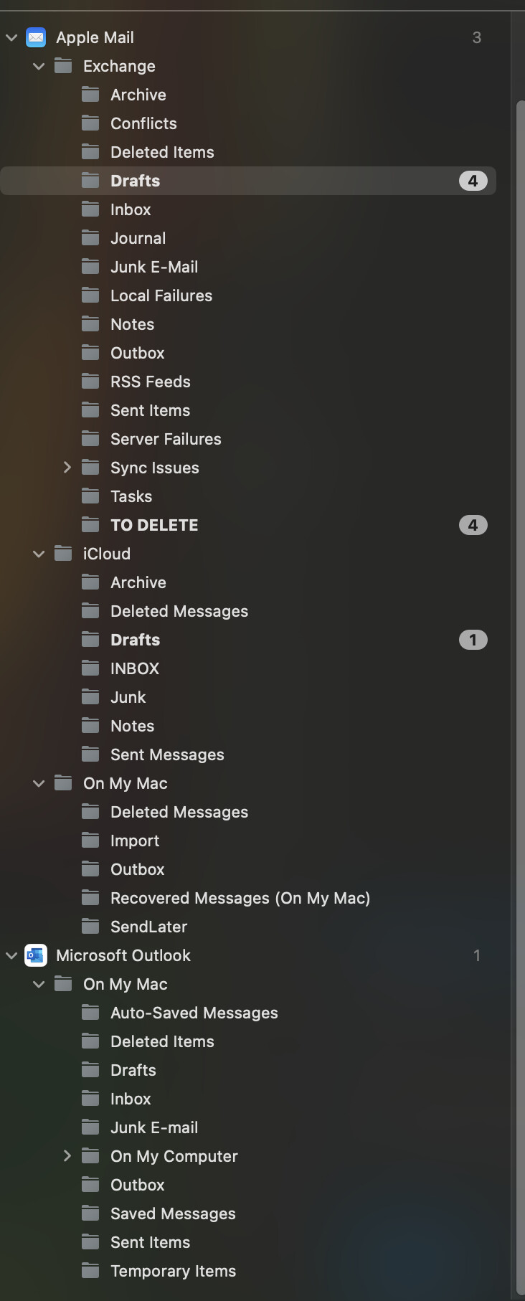Click the Exchange account folder icon

pos(63,66)
